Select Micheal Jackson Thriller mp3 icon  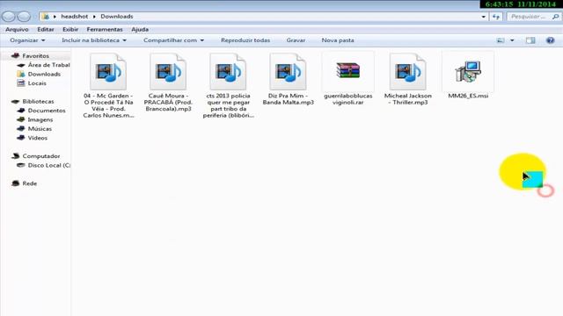(408, 72)
